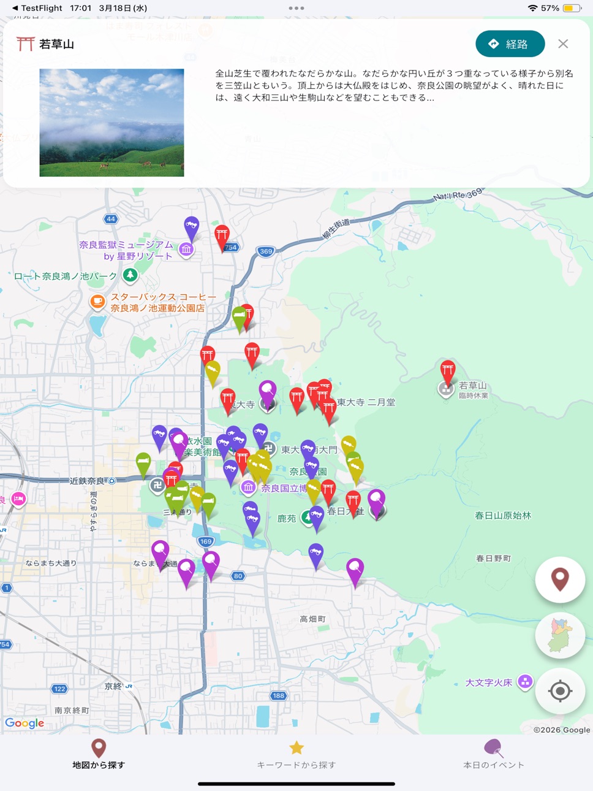Tap the pink hotel icon at left edge

tap(19, 499)
